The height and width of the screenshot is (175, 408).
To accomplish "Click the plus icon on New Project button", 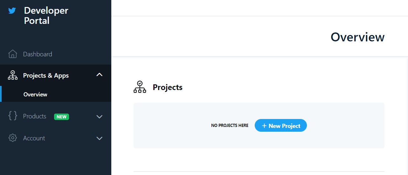I will (x=264, y=126).
